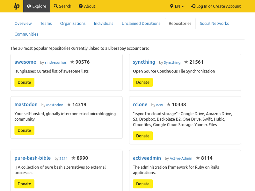Click the mastodon microblogging community description

(x=65, y=117)
